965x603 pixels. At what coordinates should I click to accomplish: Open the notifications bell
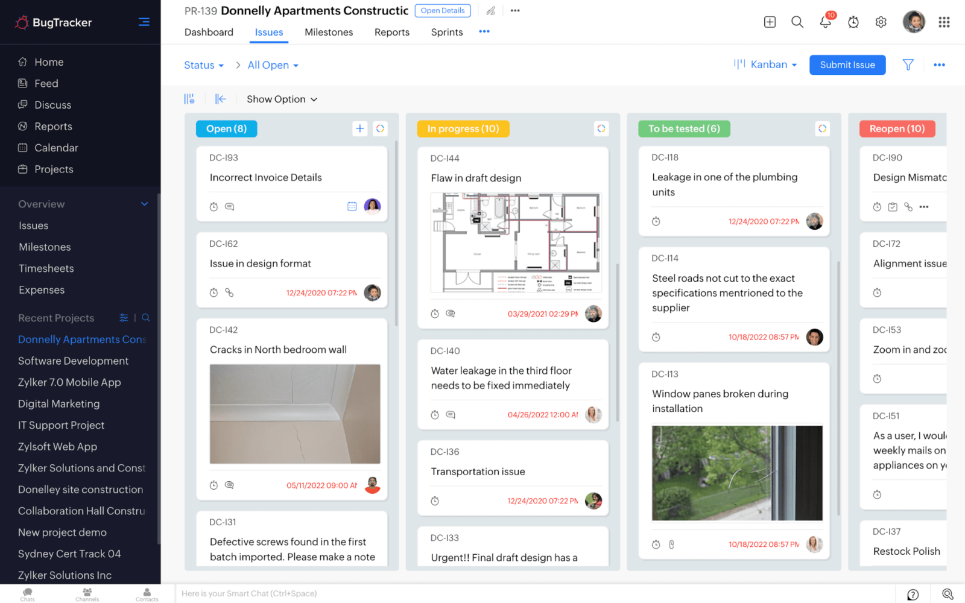[x=825, y=22]
